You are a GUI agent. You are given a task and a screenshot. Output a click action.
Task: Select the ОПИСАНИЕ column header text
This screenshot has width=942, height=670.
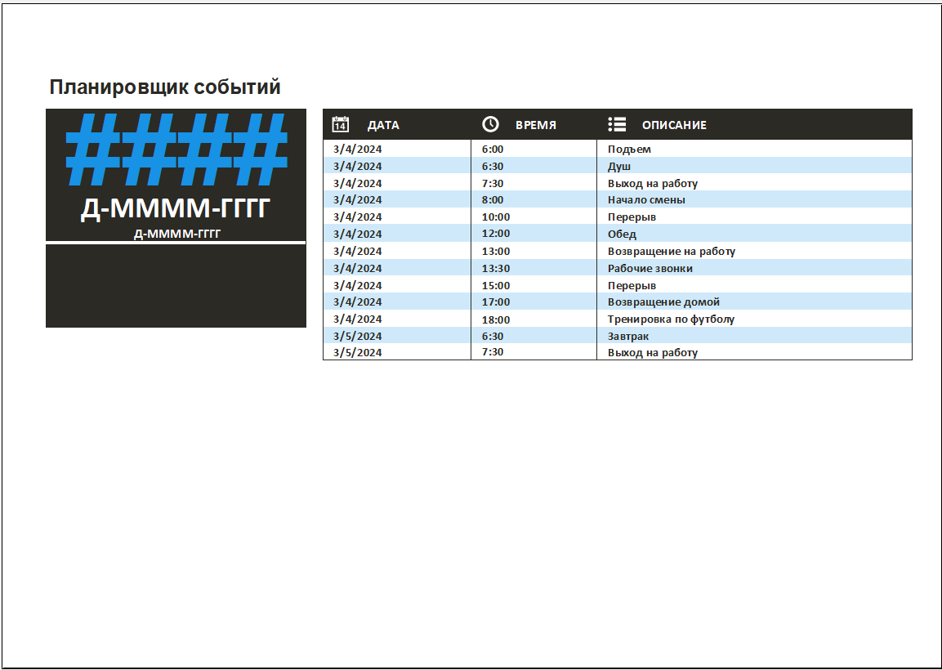pyautogui.click(x=674, y=125)
